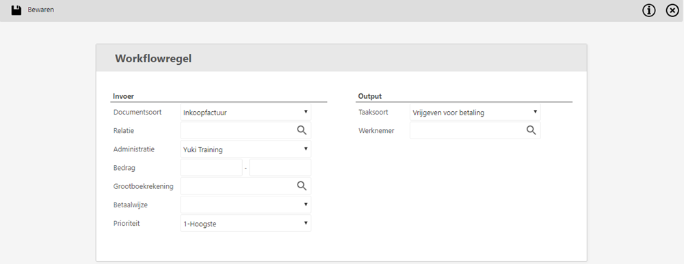Click the Prioriteit dropdown arrow
This screenshot has height=264, width=684.
click(306, 223)
